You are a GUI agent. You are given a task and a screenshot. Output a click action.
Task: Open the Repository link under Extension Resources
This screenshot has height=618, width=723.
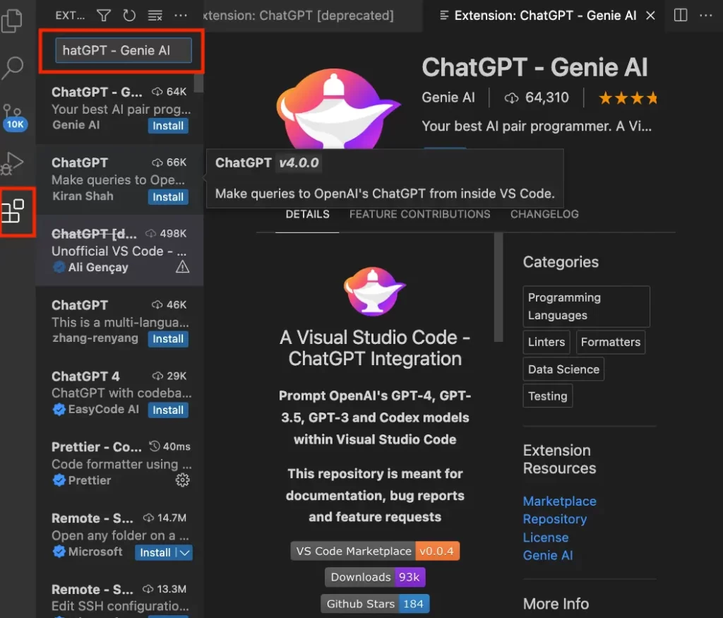(555, 519)
